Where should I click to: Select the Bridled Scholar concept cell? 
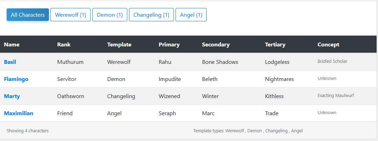332,61
